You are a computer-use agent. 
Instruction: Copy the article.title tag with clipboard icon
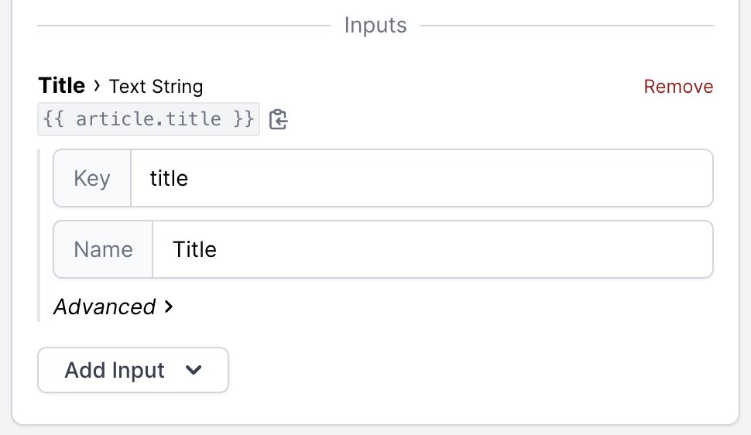click(278, 119)
